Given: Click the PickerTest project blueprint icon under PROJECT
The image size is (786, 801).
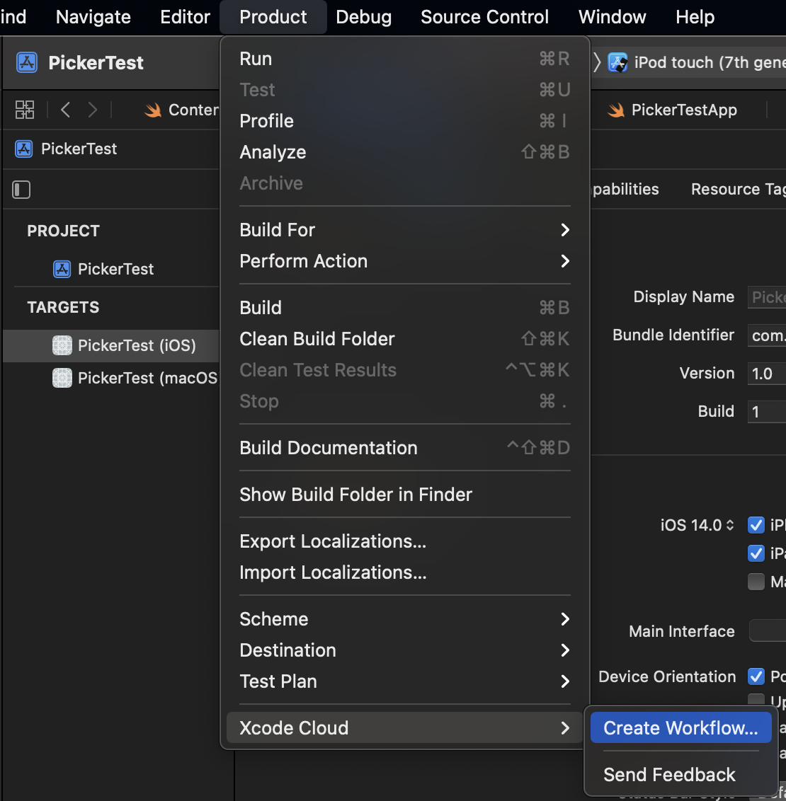Looking at the screenshot, I should 62,269.
